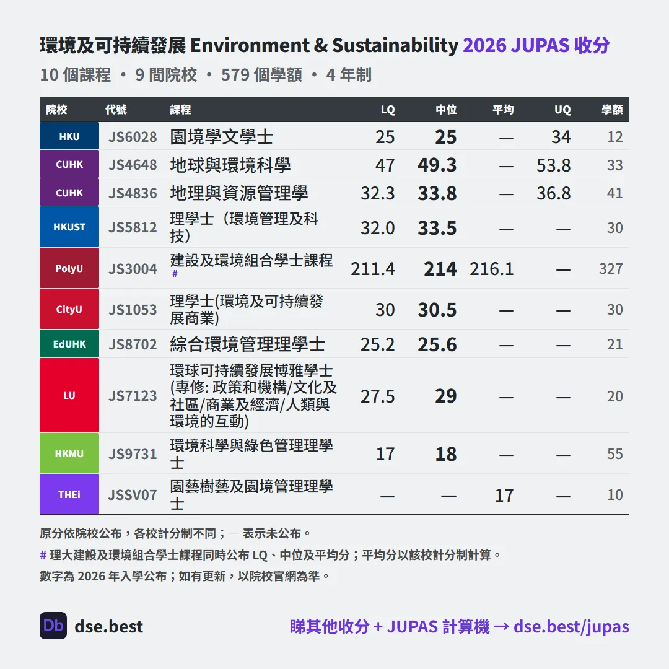Click the 課程 column header
The image size is (669, 669).
point(180,110)
